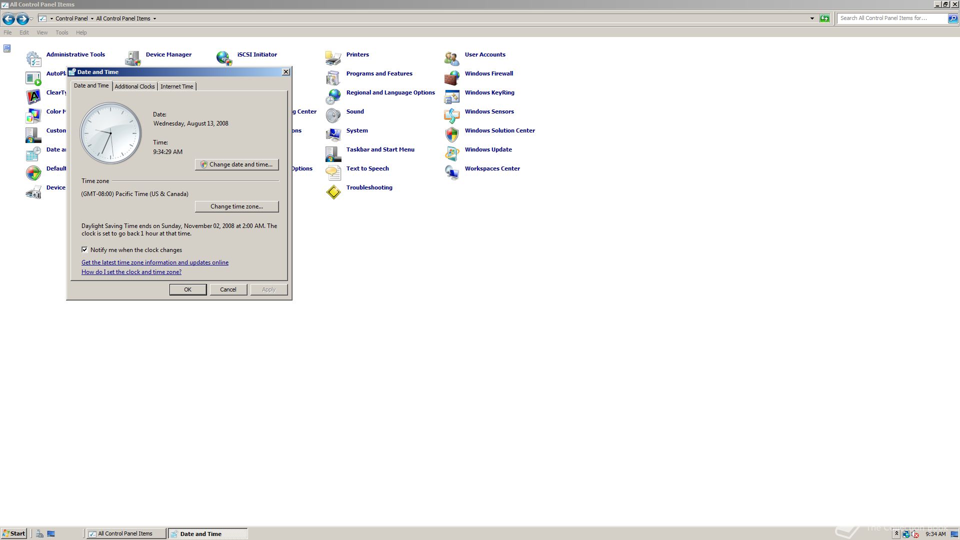The width and height of the screenshot is (960, 540).
Task: Open the Programs and Features icon
Action: click(x=333, y=77)
